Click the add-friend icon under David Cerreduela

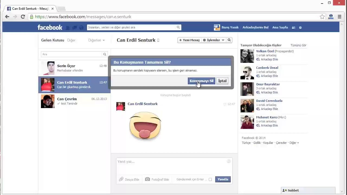[258, 109]
